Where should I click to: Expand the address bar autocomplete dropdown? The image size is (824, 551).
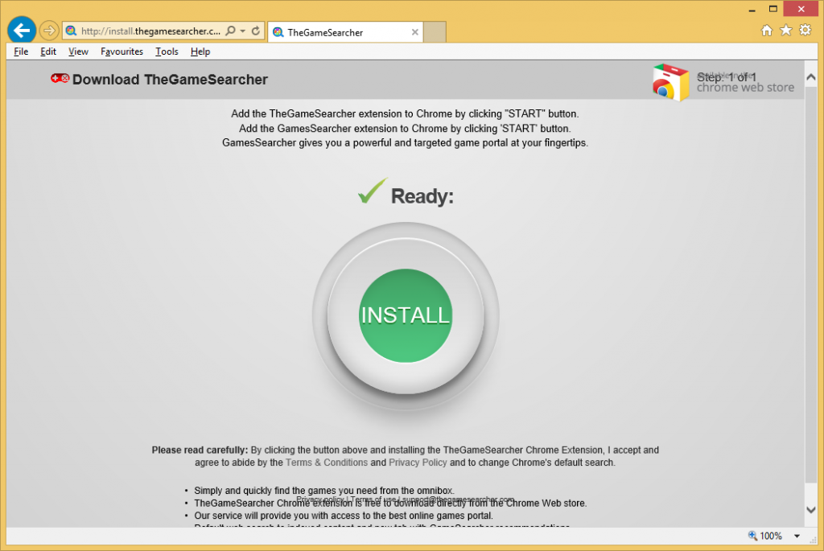click(x=243, y=31)
